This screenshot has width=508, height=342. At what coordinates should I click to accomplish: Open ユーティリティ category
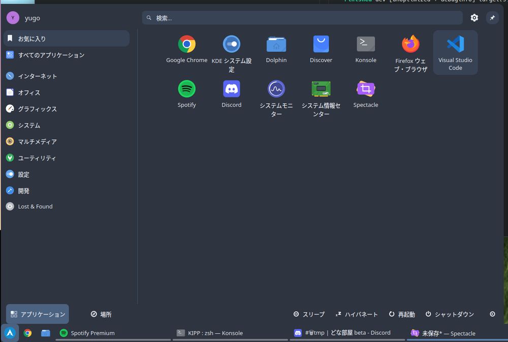67,158
